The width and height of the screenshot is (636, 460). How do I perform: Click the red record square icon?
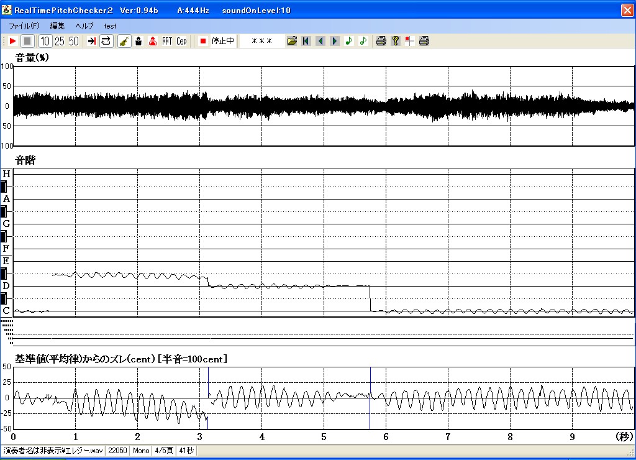[x=203, y=41]
